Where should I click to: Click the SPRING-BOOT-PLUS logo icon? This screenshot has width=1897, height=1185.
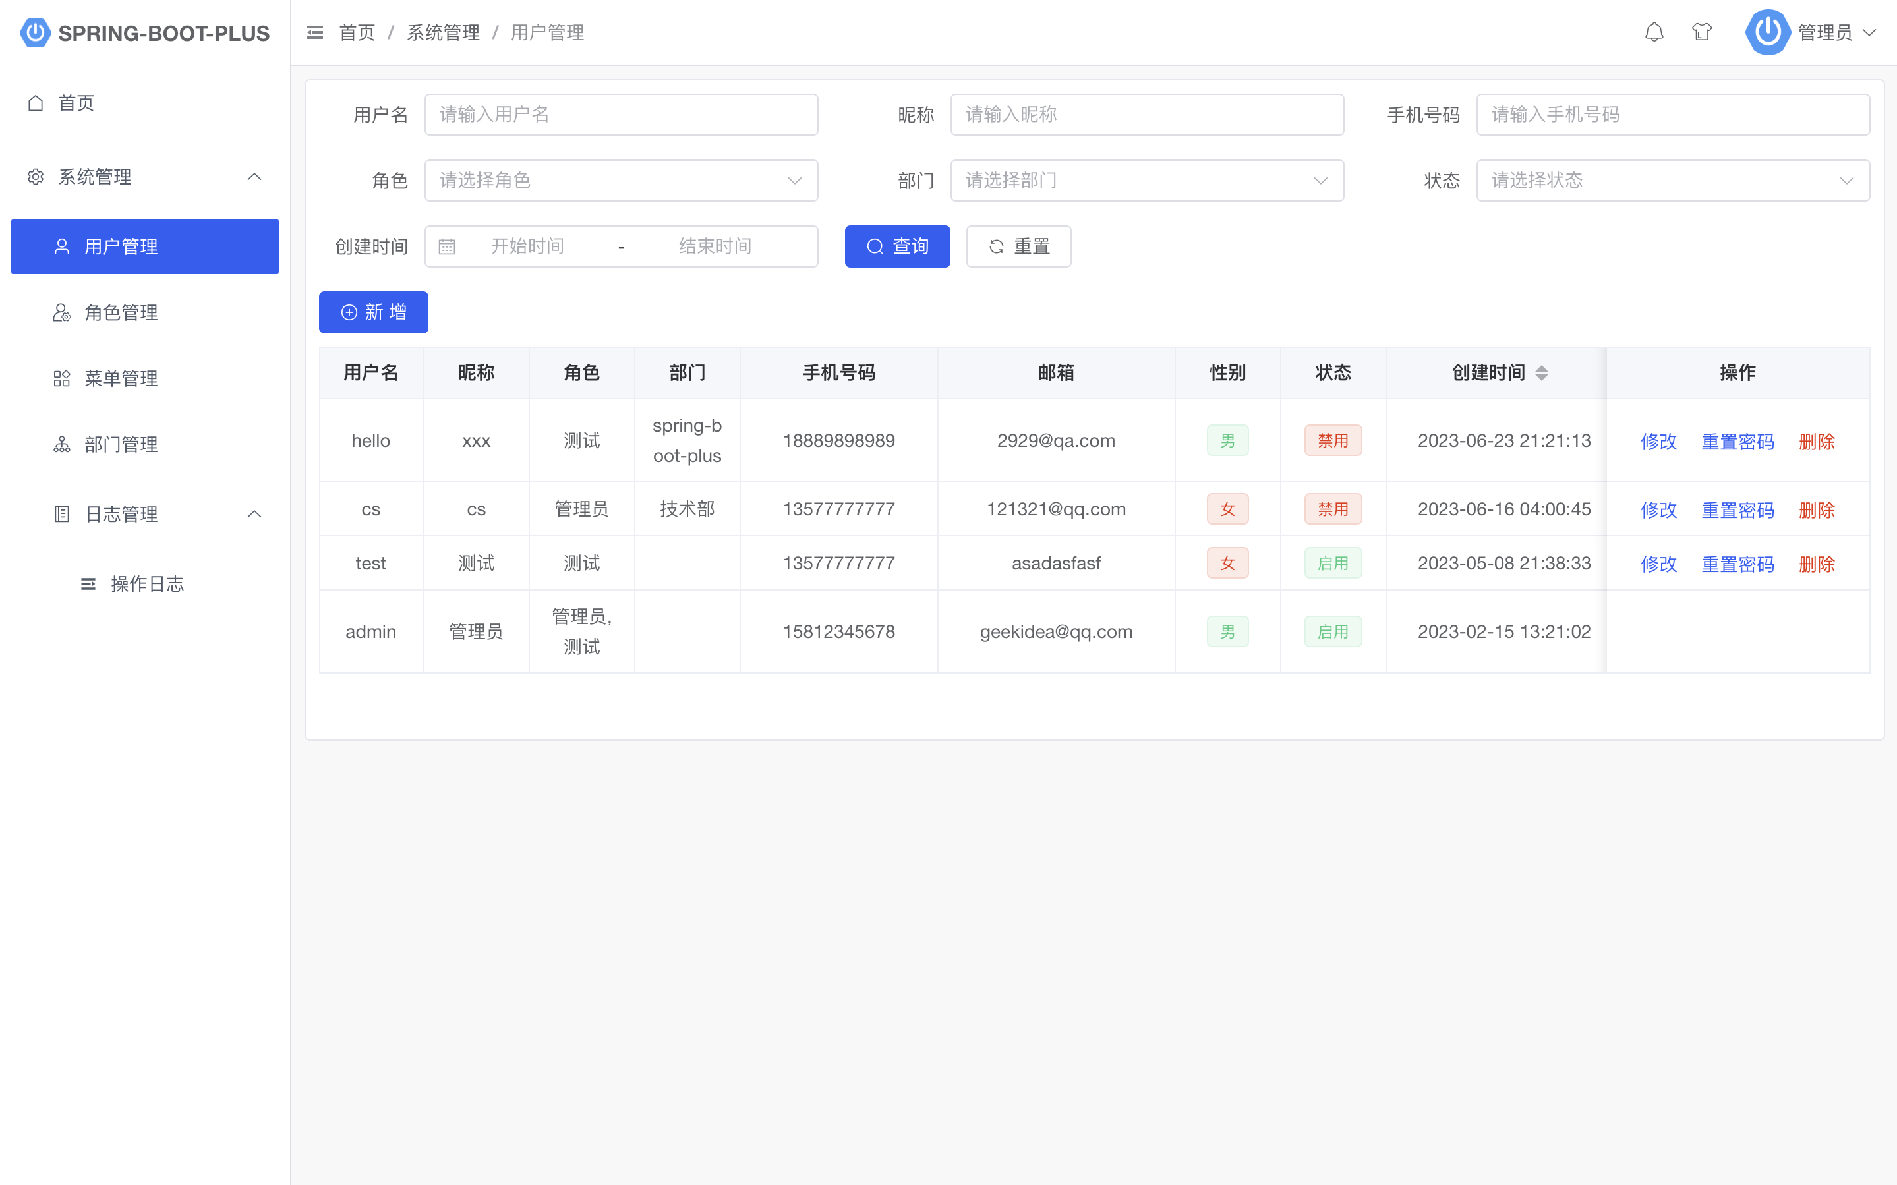(35, 33)
